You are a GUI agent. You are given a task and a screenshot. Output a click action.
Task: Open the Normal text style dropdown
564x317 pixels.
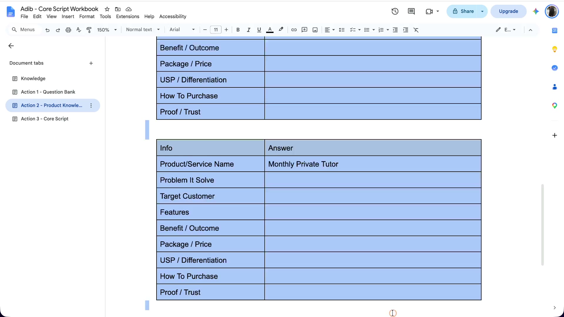[143, 30]
